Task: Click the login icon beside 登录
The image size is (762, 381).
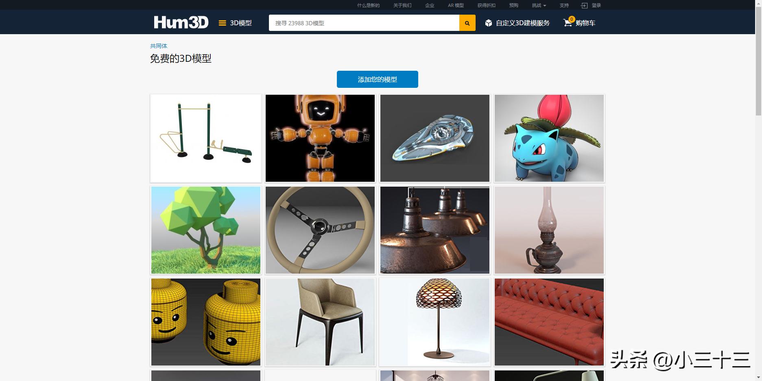Action: [584, 5]
